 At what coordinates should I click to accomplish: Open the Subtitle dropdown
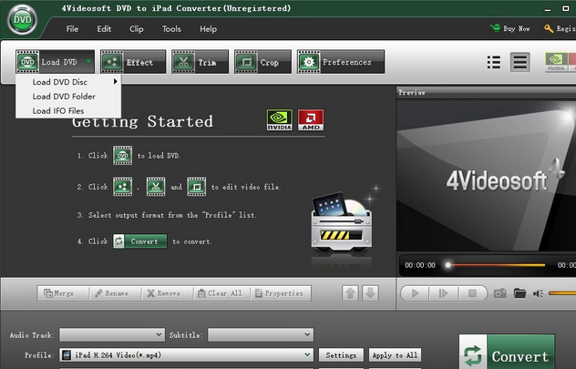coord(261,334)
